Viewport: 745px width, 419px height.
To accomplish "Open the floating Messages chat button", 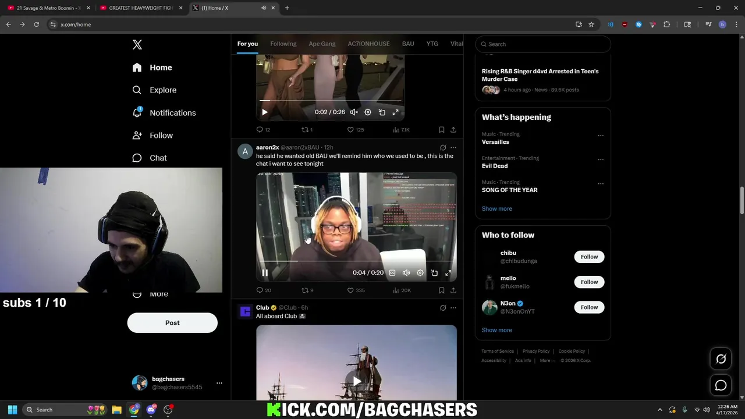I will pyautogui.click(x=721, y=385).
